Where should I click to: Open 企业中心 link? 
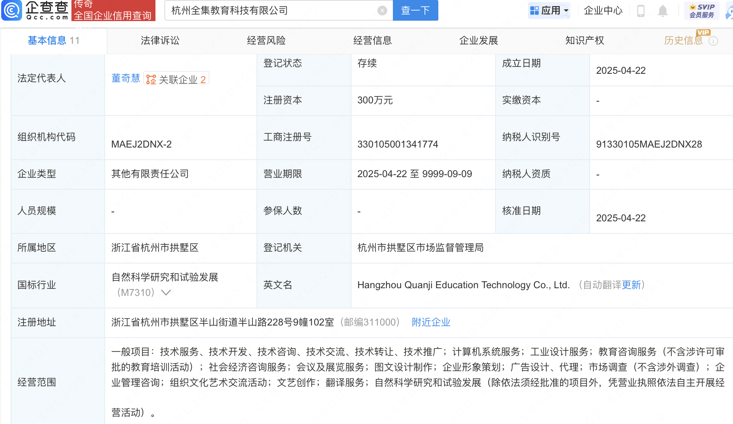pos(603,11)
